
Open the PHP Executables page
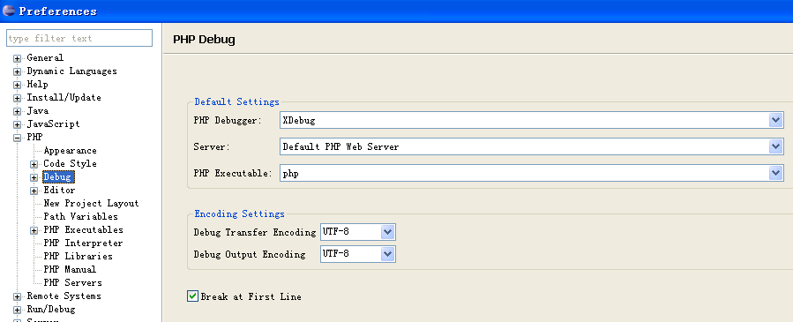click(84, 229)
